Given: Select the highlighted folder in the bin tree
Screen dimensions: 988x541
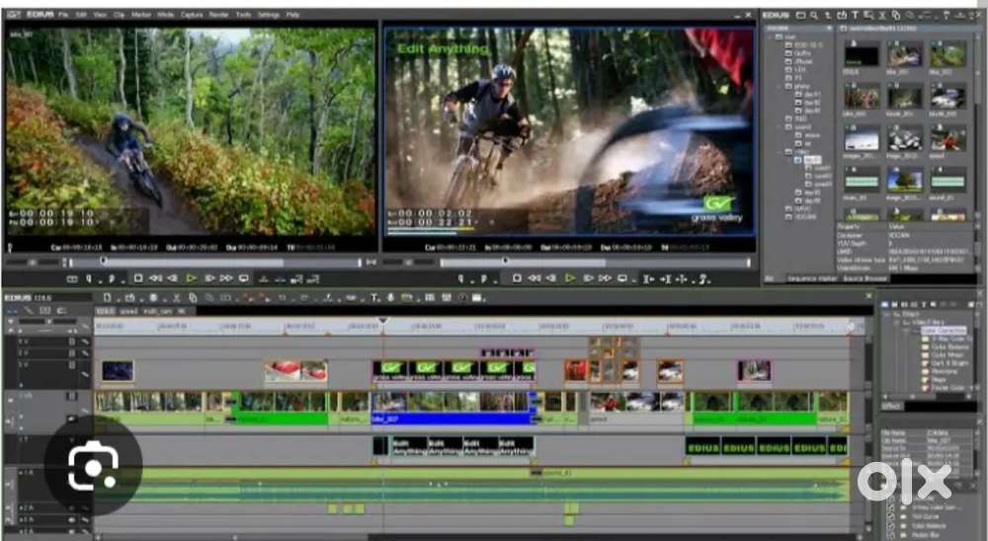Looking at the screenshot, I should click(x=812, y=158).
